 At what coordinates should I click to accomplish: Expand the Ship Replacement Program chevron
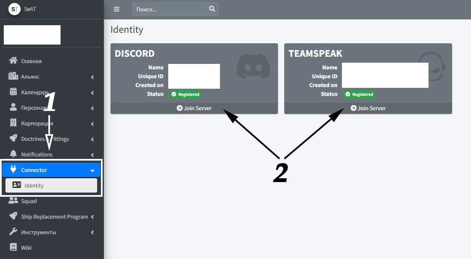click(x=92, y=217)
